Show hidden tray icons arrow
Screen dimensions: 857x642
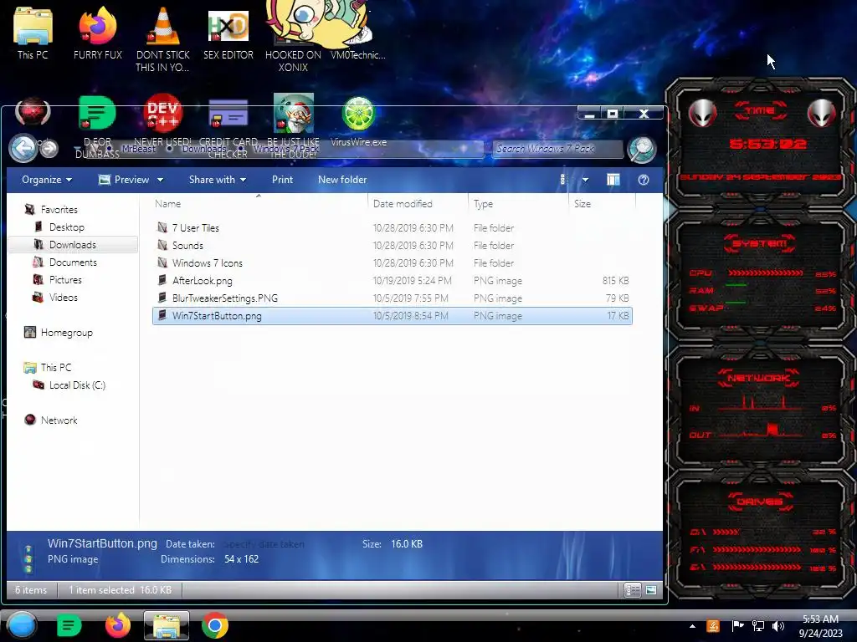click(x=692, y=626)
